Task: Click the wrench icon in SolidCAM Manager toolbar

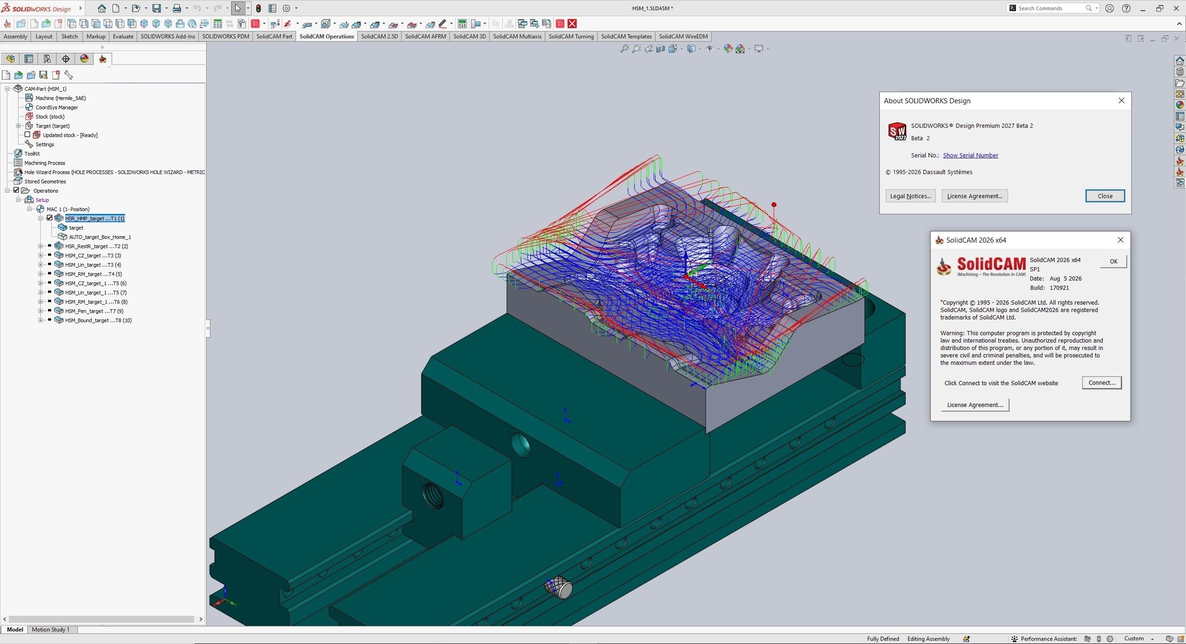Action: click(69, 75)
